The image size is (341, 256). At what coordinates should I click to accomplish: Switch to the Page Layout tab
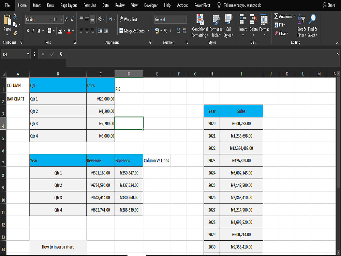pos(69,5)
